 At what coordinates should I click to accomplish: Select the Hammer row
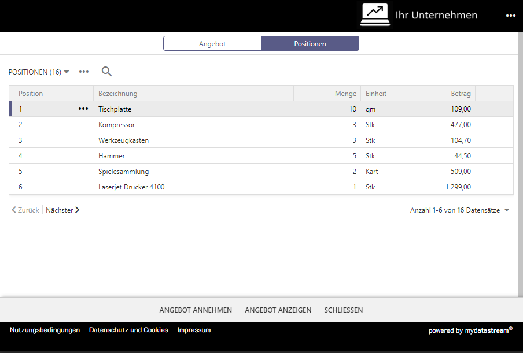pyautogui.click(x=261, y=156)
